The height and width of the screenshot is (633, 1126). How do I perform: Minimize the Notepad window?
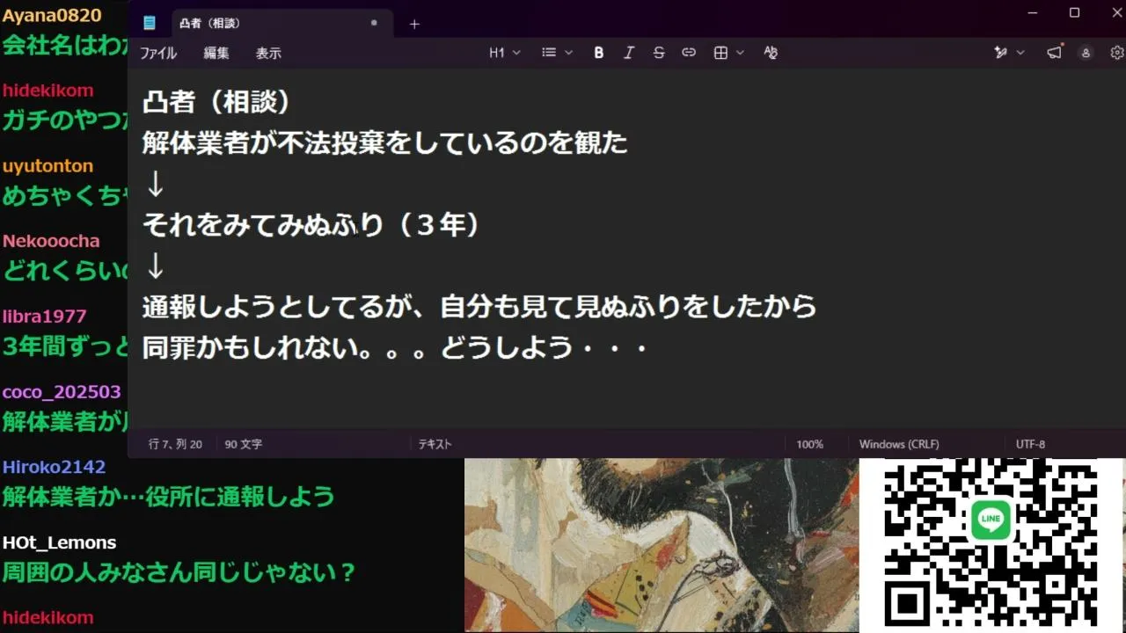click(x=1034, y=12)
